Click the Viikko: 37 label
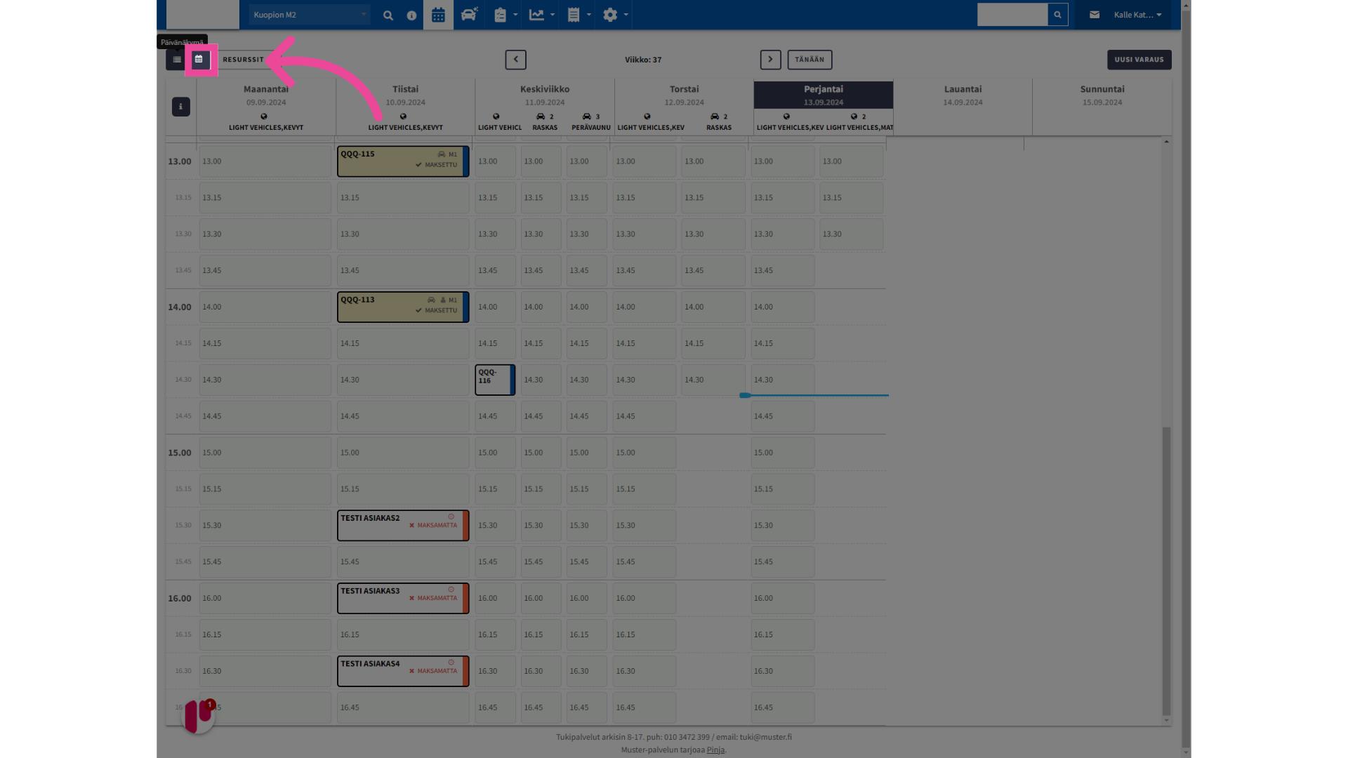Viewport: 1348px width, 758px height. coord(643,60)
